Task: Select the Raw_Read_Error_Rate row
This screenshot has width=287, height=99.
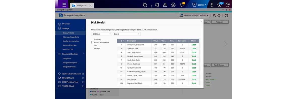Action: (158, 45)
